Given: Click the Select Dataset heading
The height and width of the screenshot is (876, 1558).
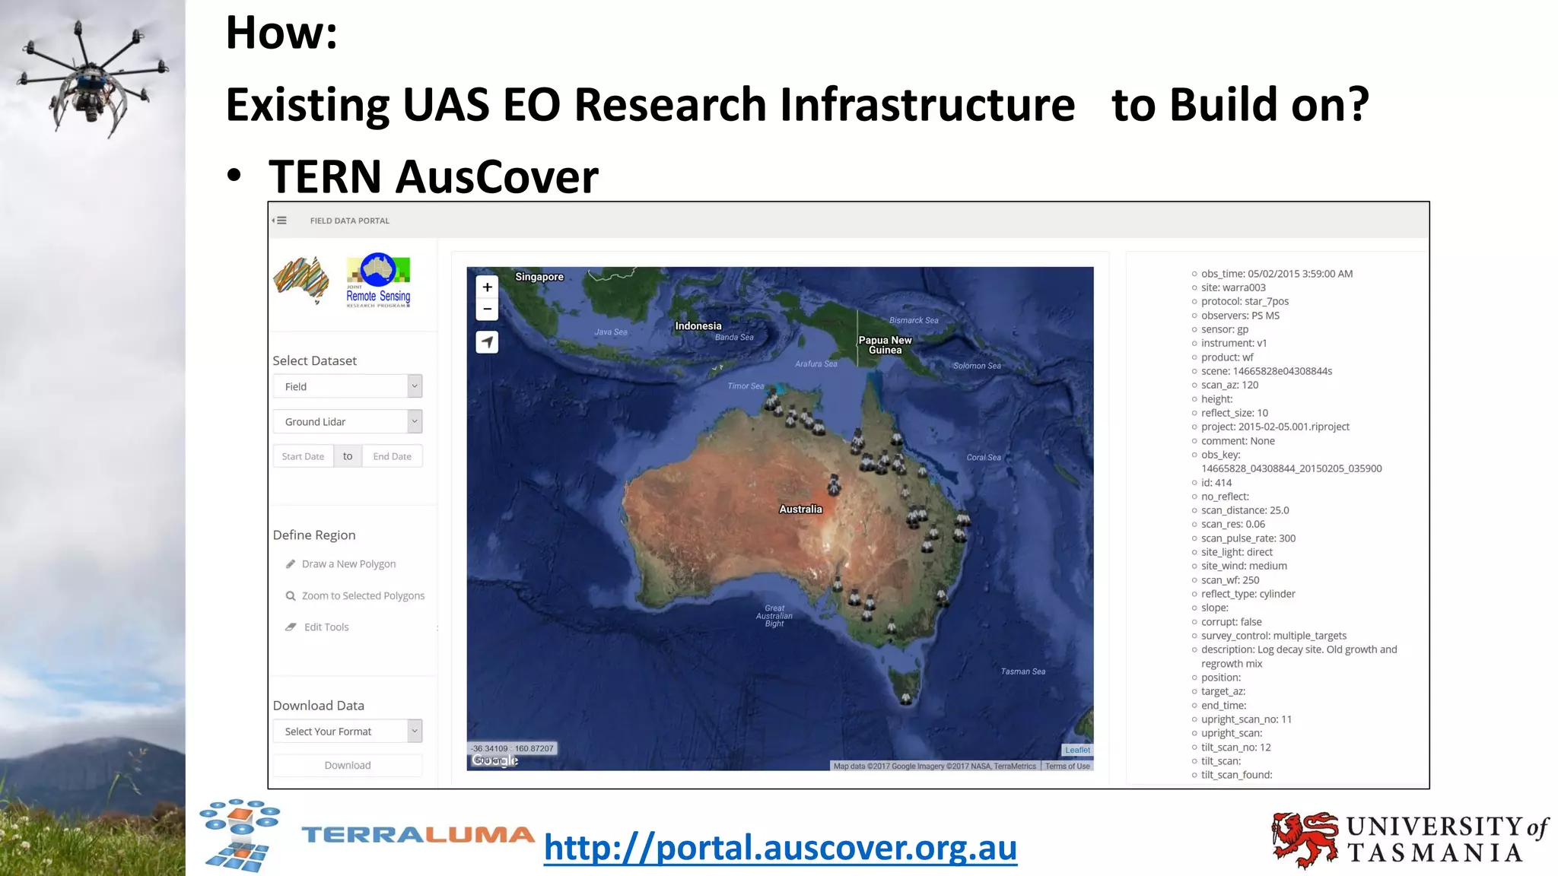Looking at the screenshot, I should (x=314, y=360).
